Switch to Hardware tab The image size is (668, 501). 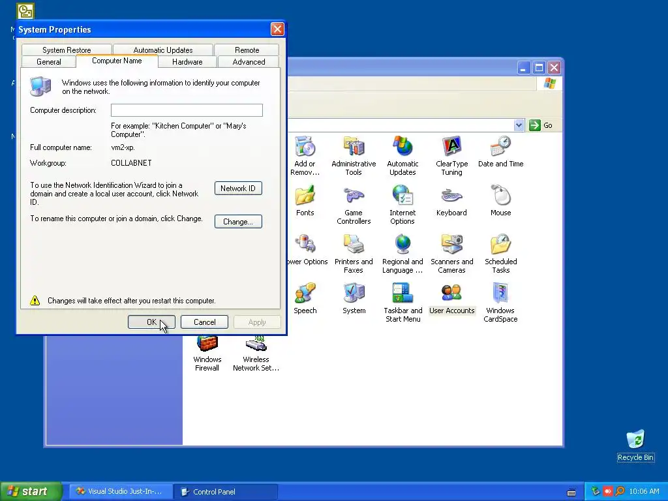pyautogui.click(x=187, y=62)
